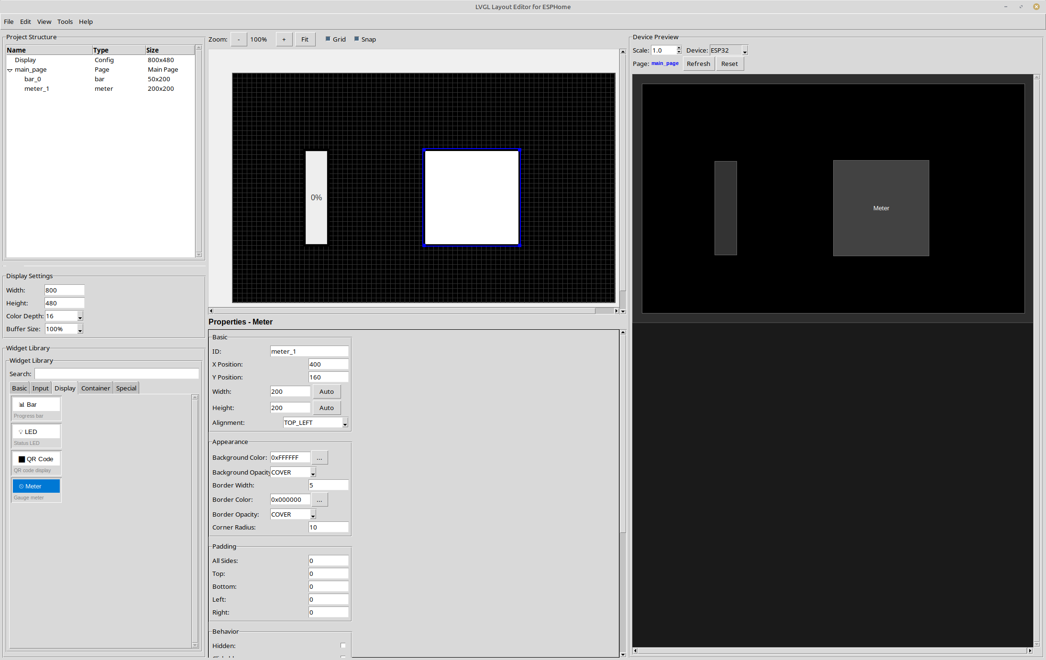Click the zoom in plus button
The width and height of the screenshot is (1046, 660).
coord(284,39)
